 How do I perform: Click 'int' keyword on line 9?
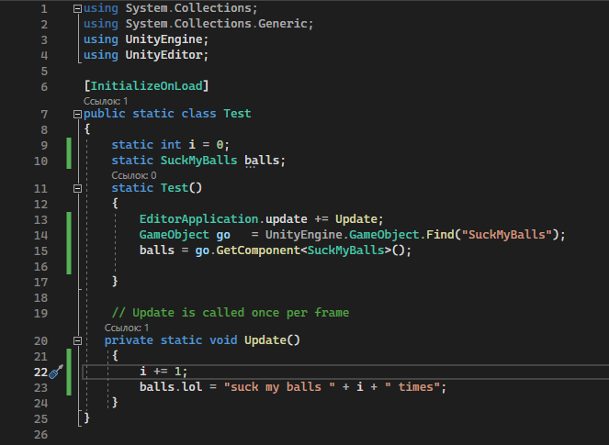[x=171, y=145]
